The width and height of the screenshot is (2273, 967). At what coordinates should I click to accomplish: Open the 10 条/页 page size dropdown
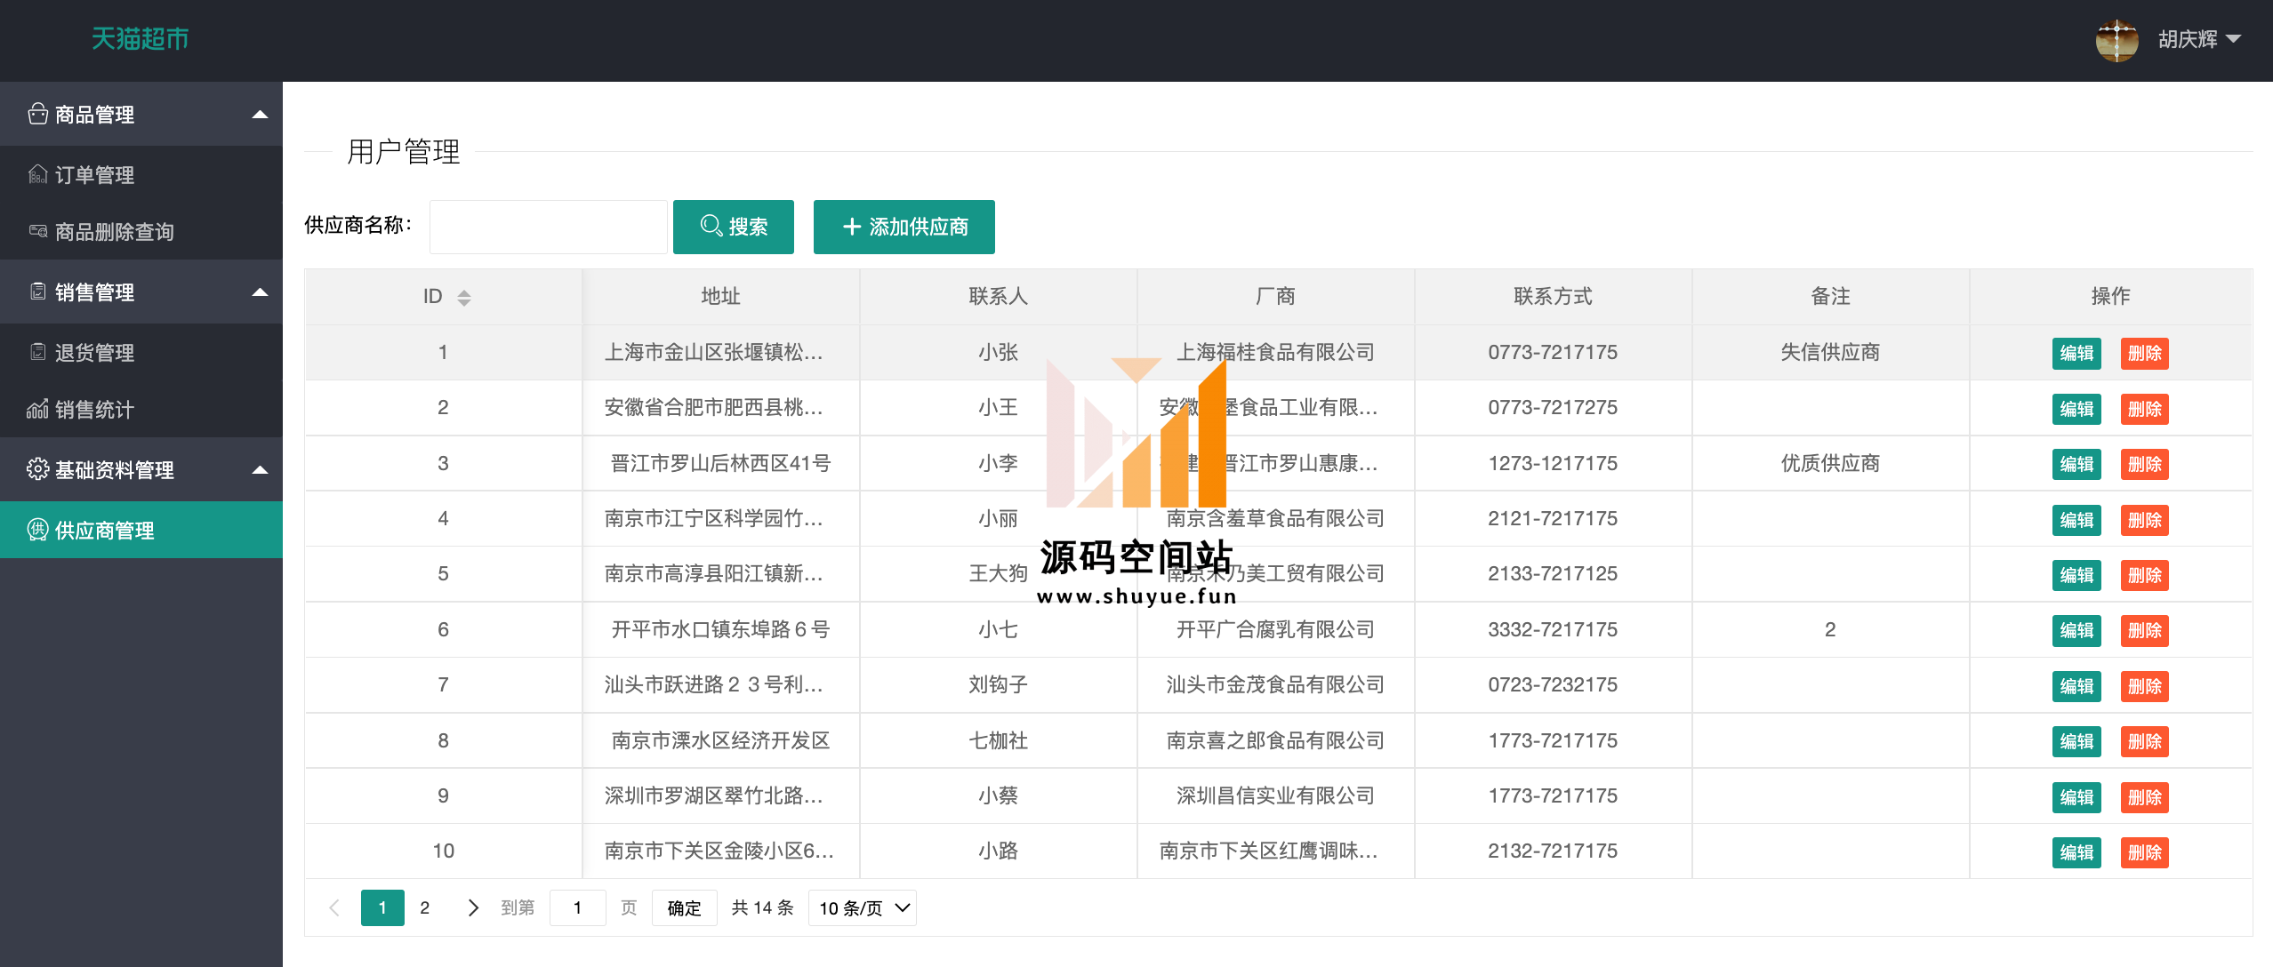pyautogui.click(x=863, y=907)
